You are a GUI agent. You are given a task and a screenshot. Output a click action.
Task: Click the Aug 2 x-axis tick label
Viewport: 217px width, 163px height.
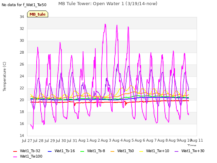95,140
